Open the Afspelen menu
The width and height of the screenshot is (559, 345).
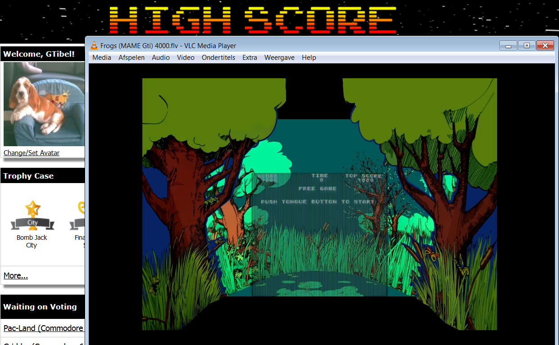pyautogui.click(x=132, y=58)
